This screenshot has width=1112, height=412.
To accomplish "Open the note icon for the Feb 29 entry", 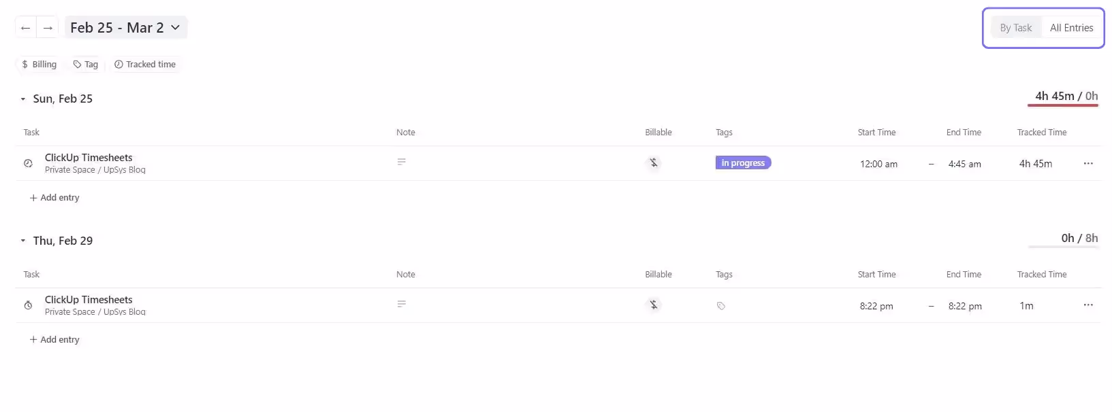I will tap(402, 304).
